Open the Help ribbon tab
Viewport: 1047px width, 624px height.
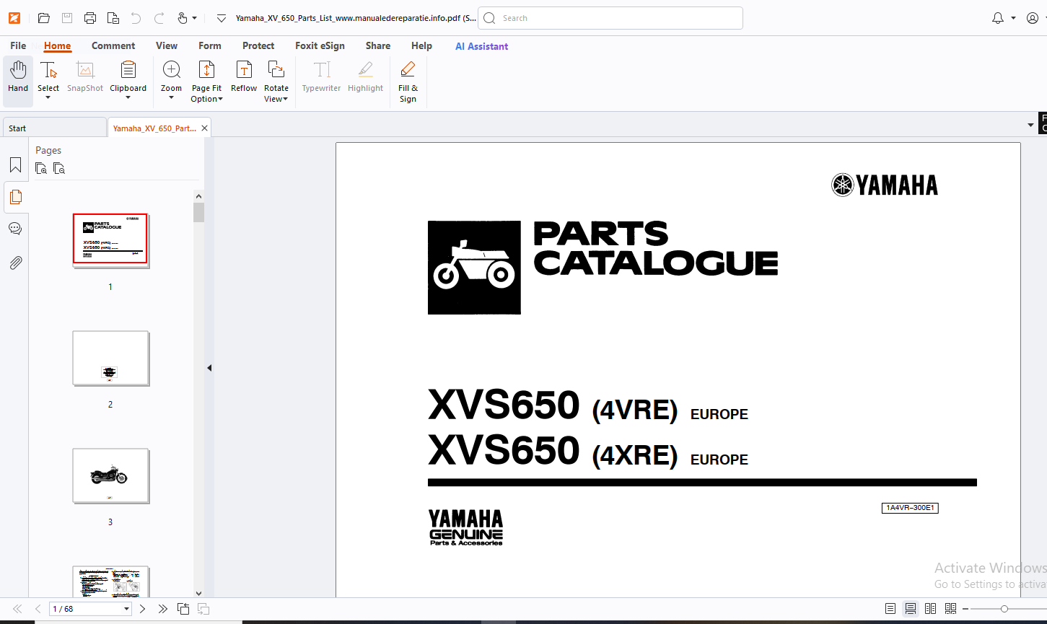(x=421, y=45)
